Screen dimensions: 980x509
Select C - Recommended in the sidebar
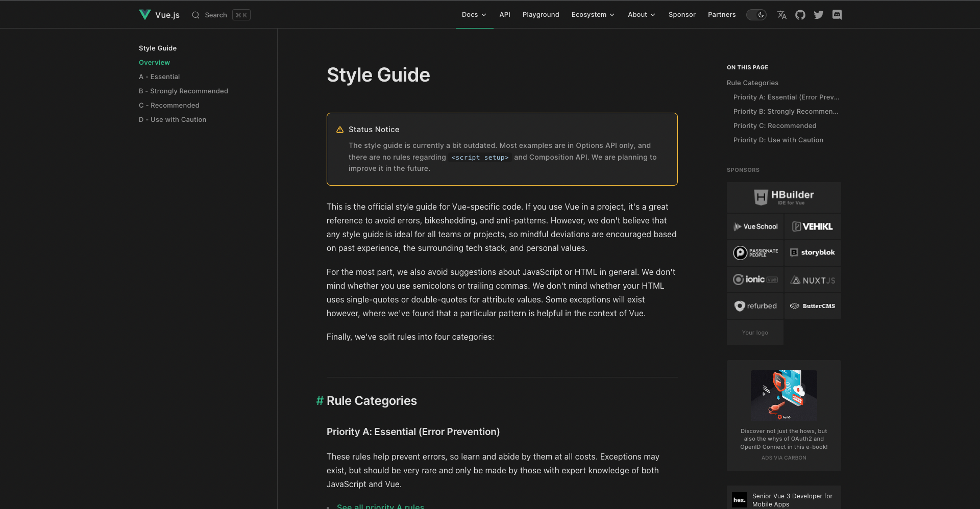169,105
